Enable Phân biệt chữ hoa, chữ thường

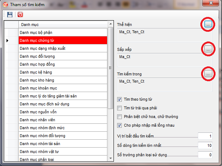[x=120, y=117]
